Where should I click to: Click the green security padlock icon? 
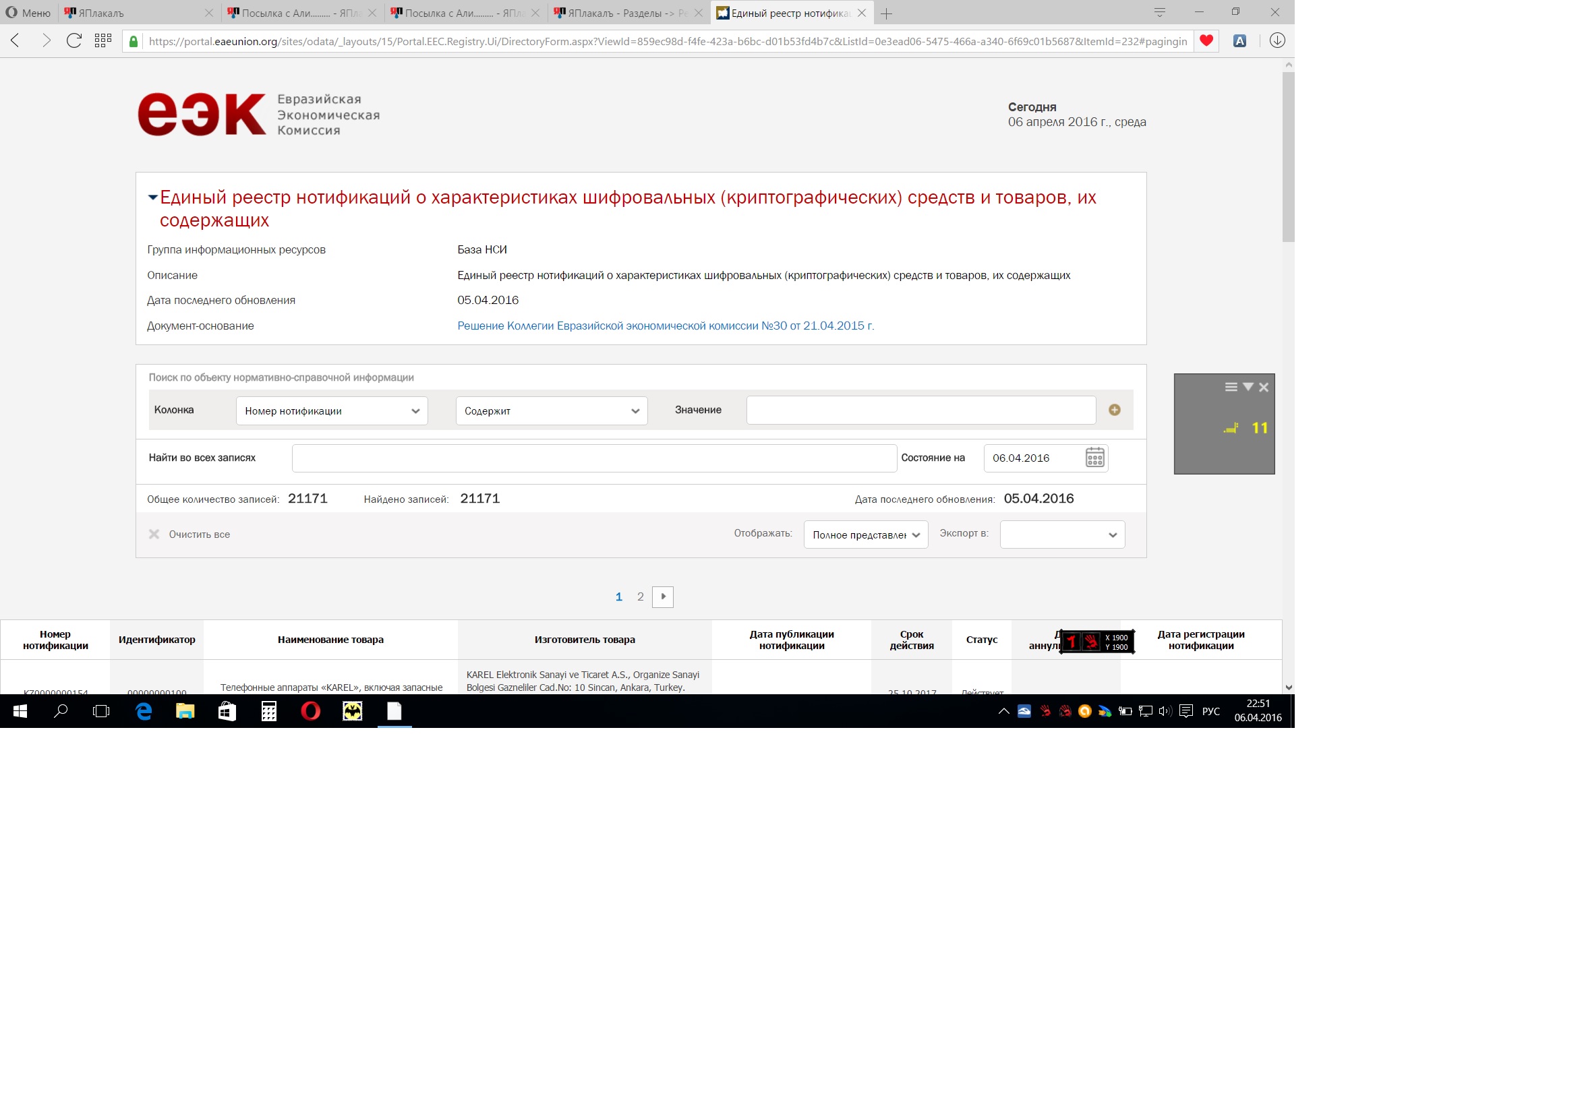pos(134,41)
